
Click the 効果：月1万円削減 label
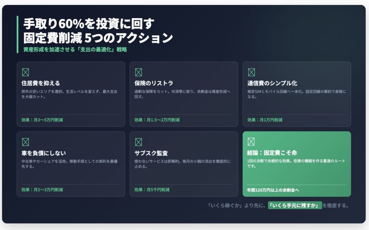[x=265, y=120]
